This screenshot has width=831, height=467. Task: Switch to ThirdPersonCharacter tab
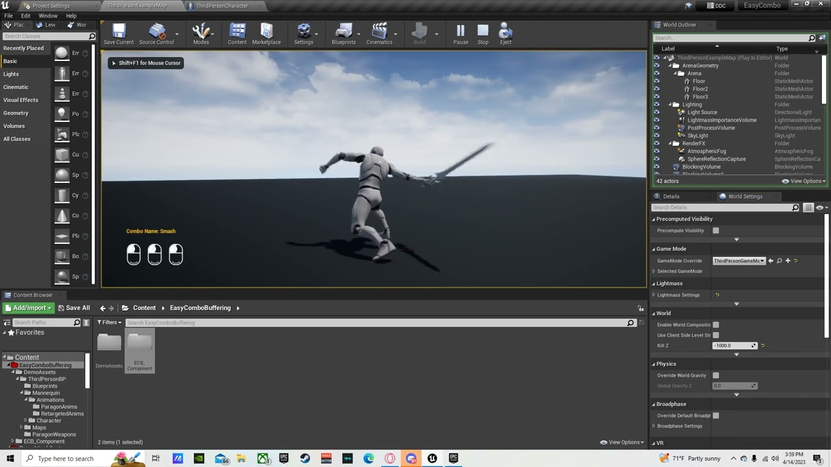[221, 6]
